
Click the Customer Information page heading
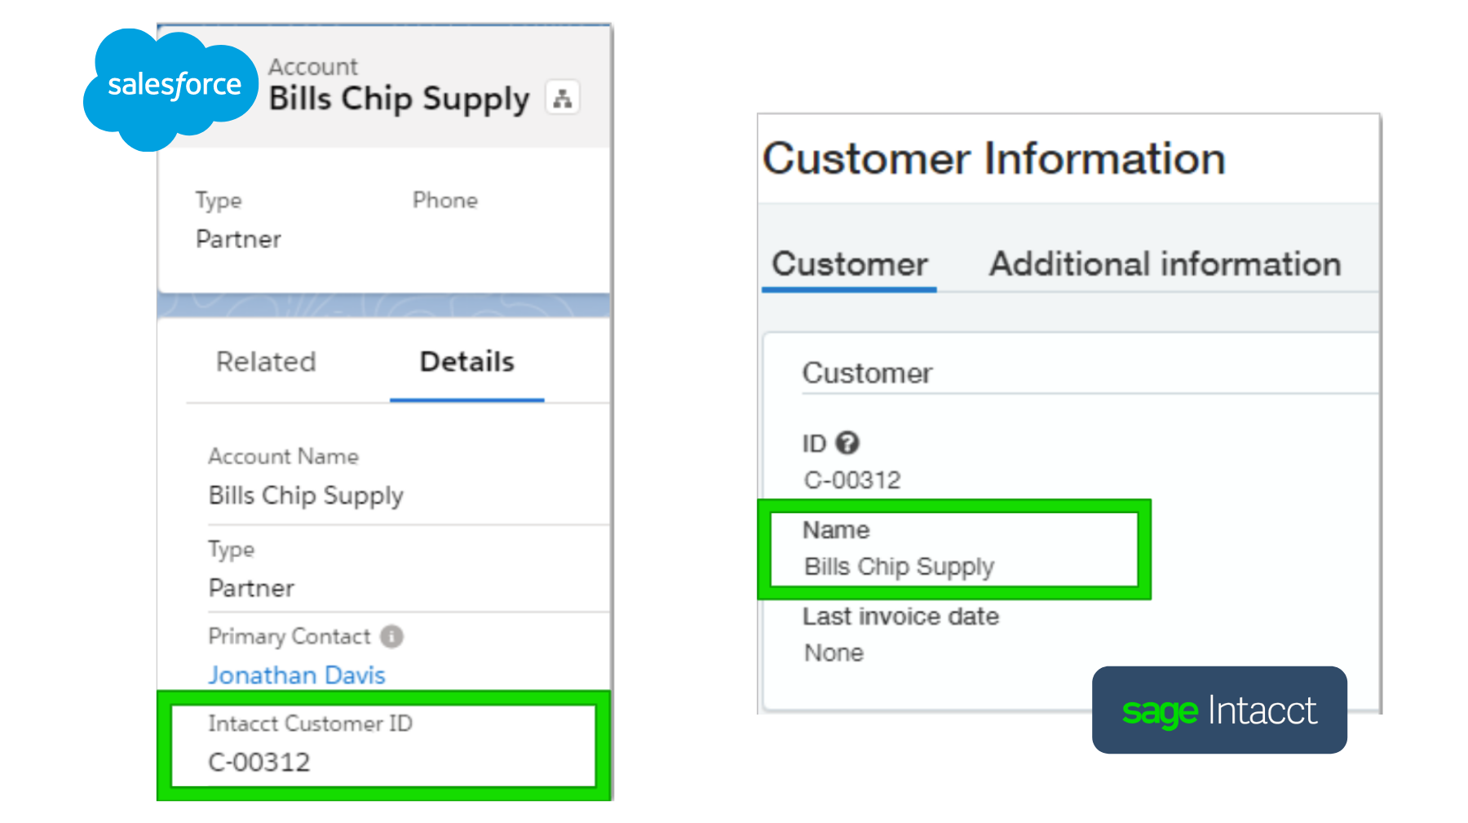[993, 158]
